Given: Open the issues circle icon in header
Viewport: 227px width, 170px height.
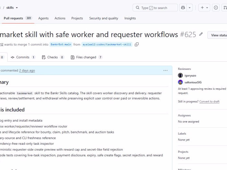Looking at the screenshot, I should pyautogui.click(x=216, y=8).
